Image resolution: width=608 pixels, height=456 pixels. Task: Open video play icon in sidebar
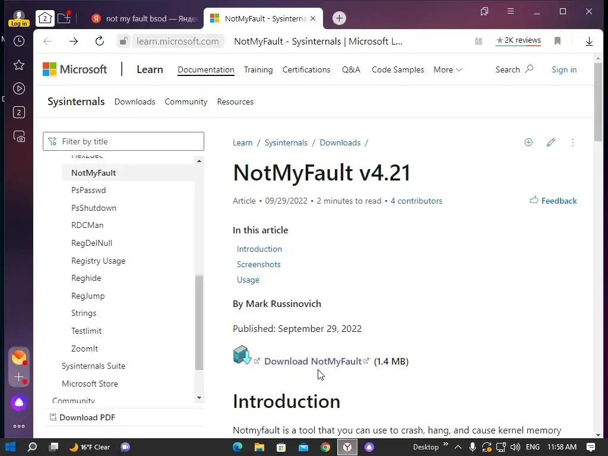coord(18,88)
